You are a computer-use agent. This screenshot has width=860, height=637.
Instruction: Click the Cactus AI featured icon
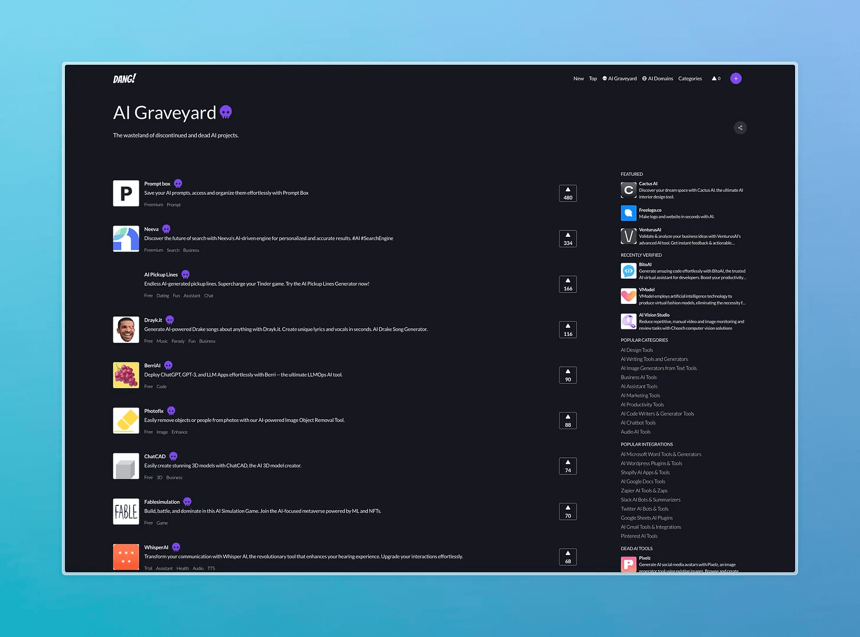[x=628, y=190]
